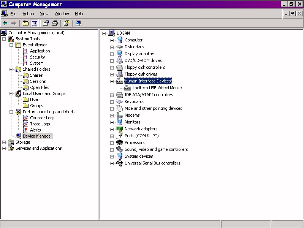Select the Users folder

click(35, 100)
